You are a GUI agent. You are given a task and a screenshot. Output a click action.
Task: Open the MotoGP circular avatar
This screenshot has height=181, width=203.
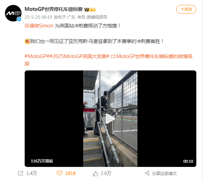[x=13, y=13]
